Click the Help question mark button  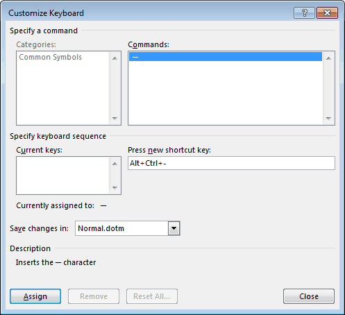point(304,13)
